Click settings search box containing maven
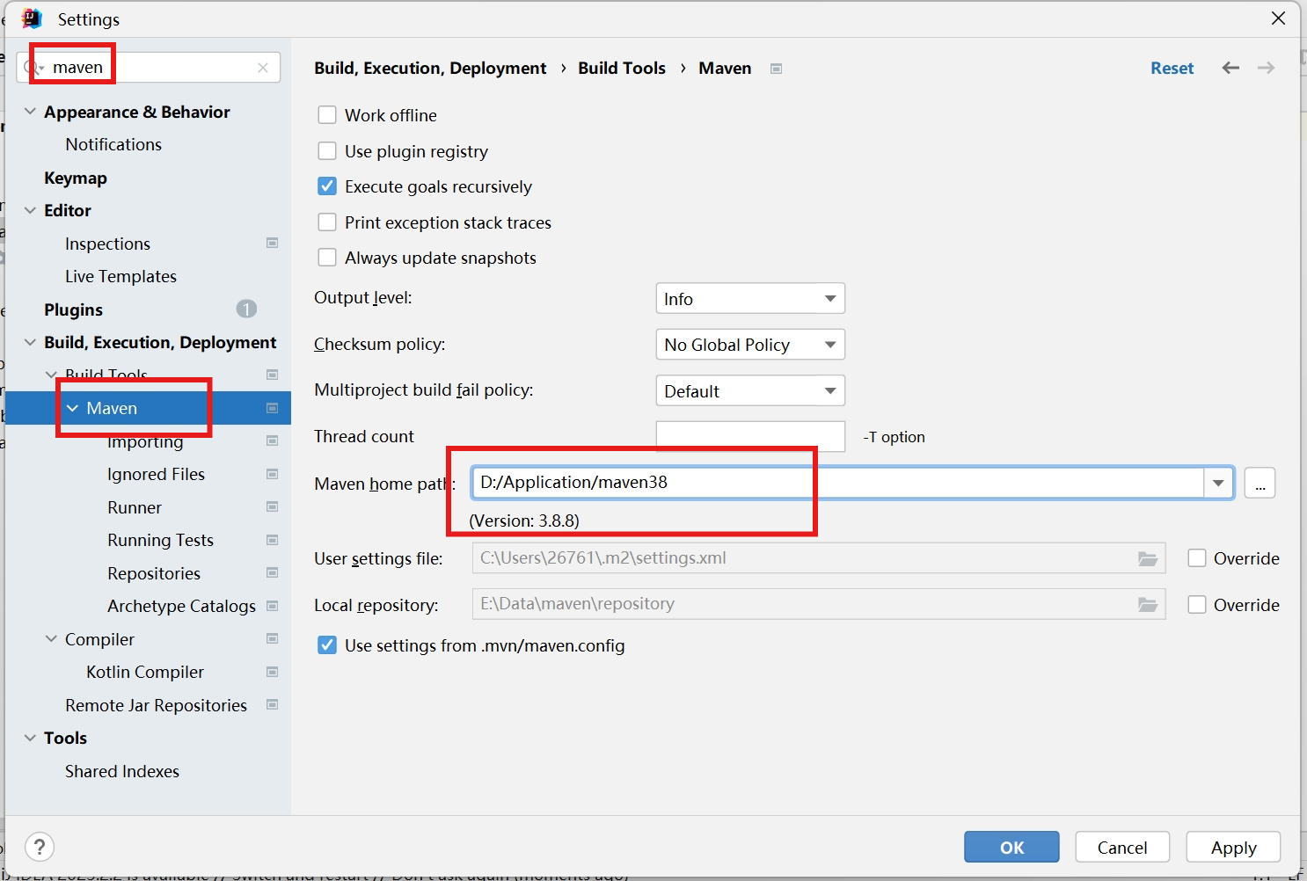The width and height of the screenshot is (1307, 881). coord(149,68)
